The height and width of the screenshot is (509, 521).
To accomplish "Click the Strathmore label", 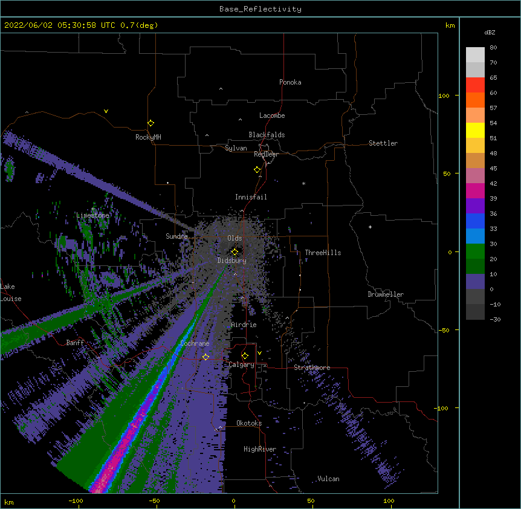I will pos(312,368).
